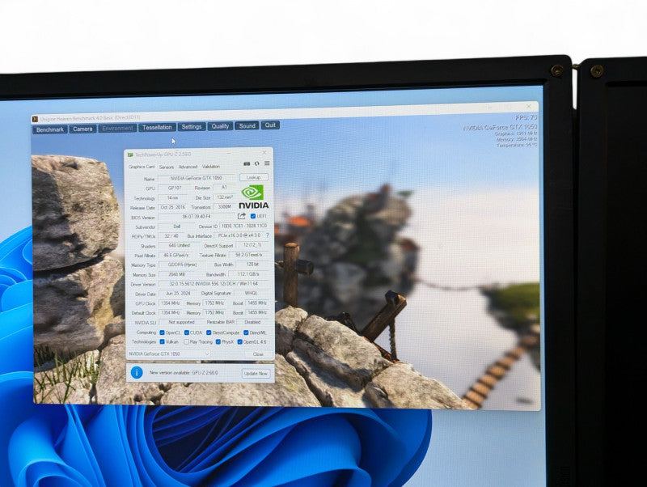
Task: Open the Camera menu in Heaven
Action: pos(82,129)
